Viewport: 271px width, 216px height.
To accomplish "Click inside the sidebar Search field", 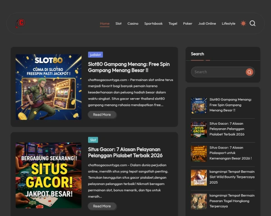I will pos(218,72).
